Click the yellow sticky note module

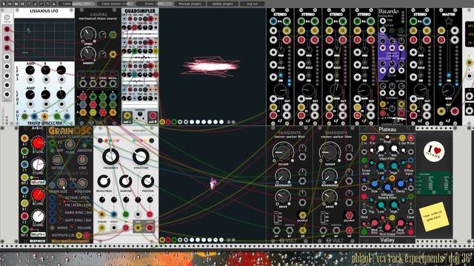tap(434, 216)
